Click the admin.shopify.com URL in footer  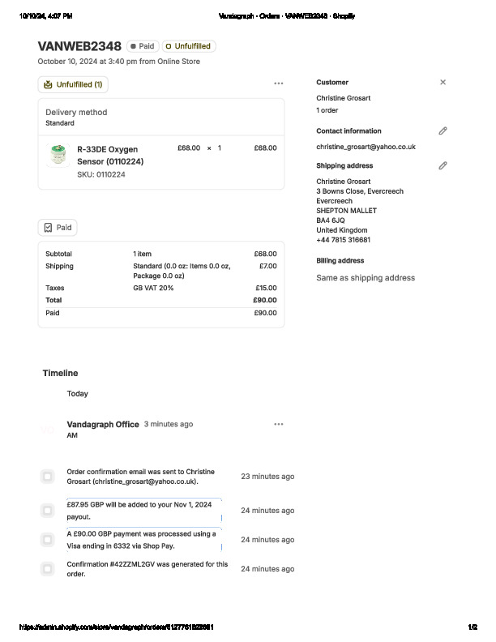tap(117, 627)
